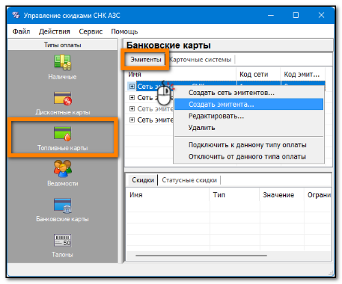Maximize the Управление скидками window

tap(295, 15)
